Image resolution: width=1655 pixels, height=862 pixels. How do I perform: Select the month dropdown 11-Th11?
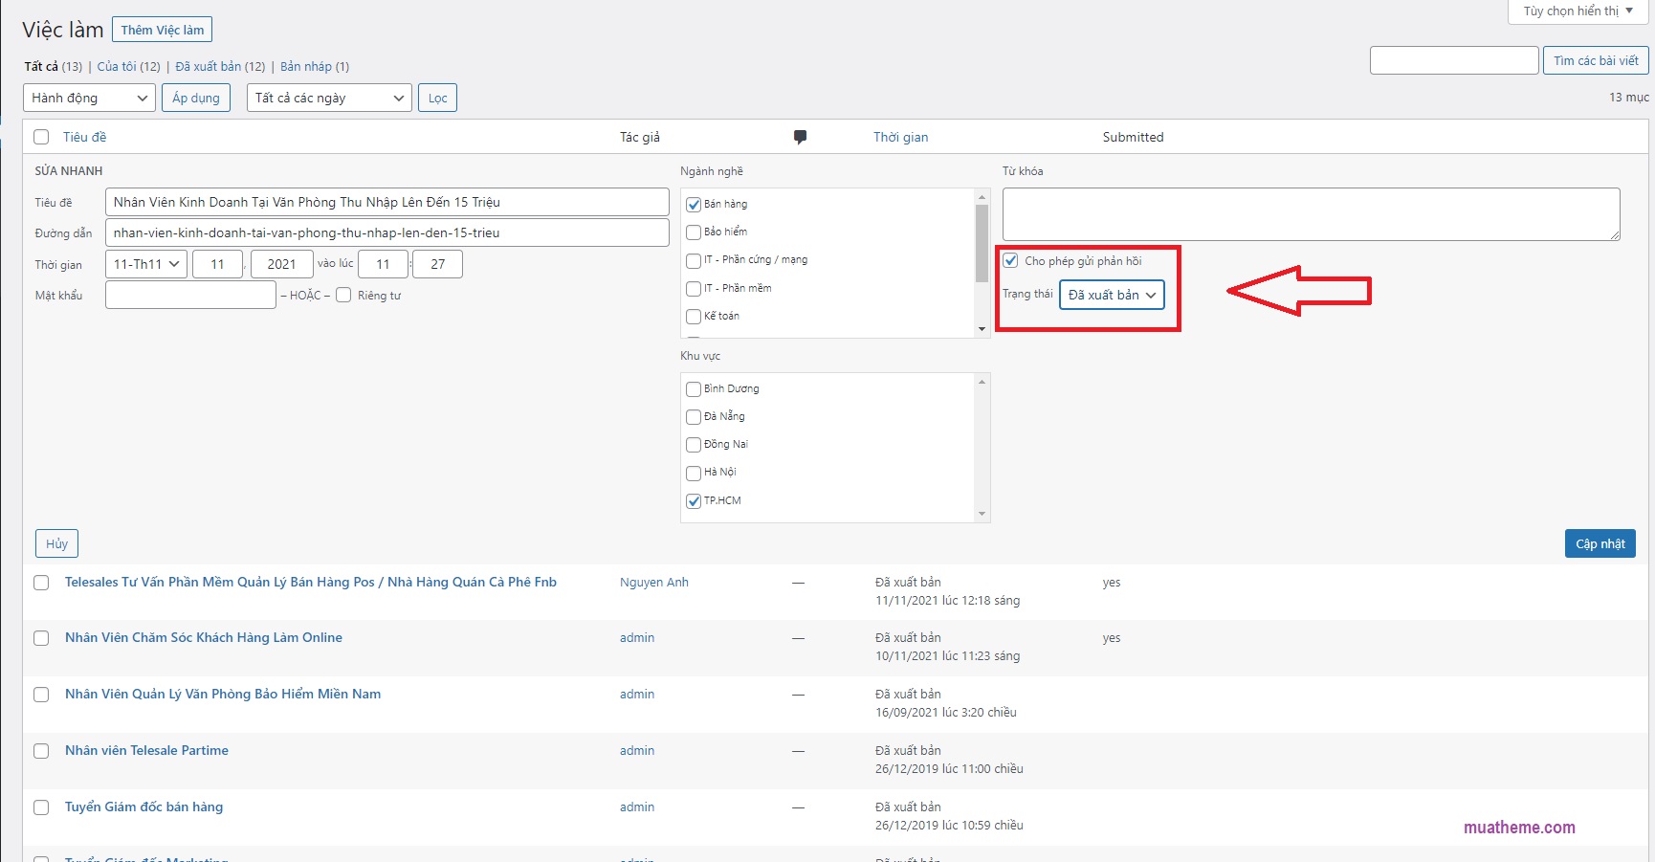pos(146,264)
